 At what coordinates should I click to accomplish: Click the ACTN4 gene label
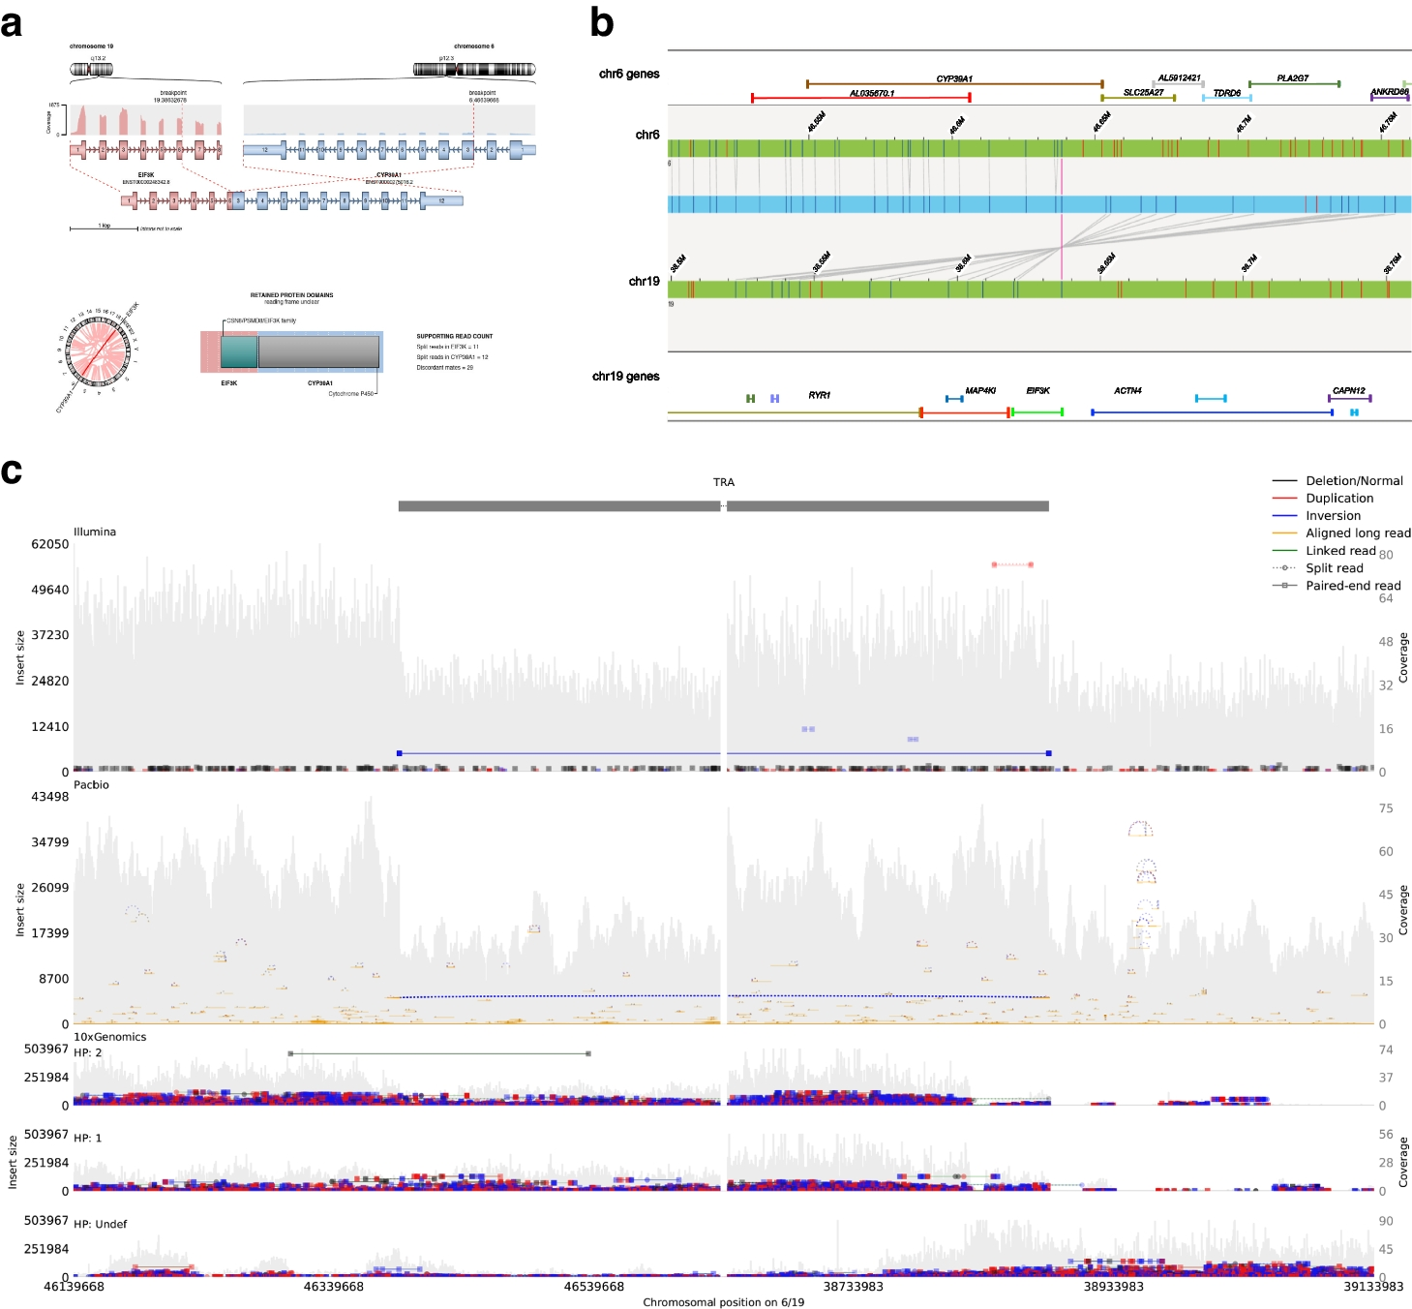[1127, 391]
